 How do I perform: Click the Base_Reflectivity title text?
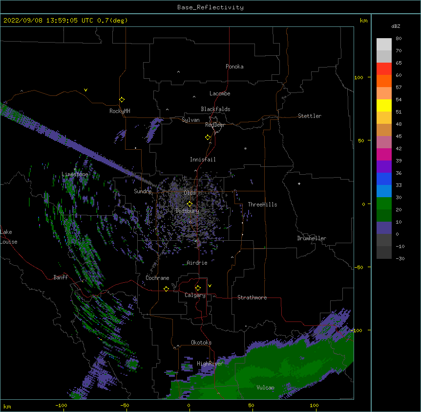click(x=210, y=7)
